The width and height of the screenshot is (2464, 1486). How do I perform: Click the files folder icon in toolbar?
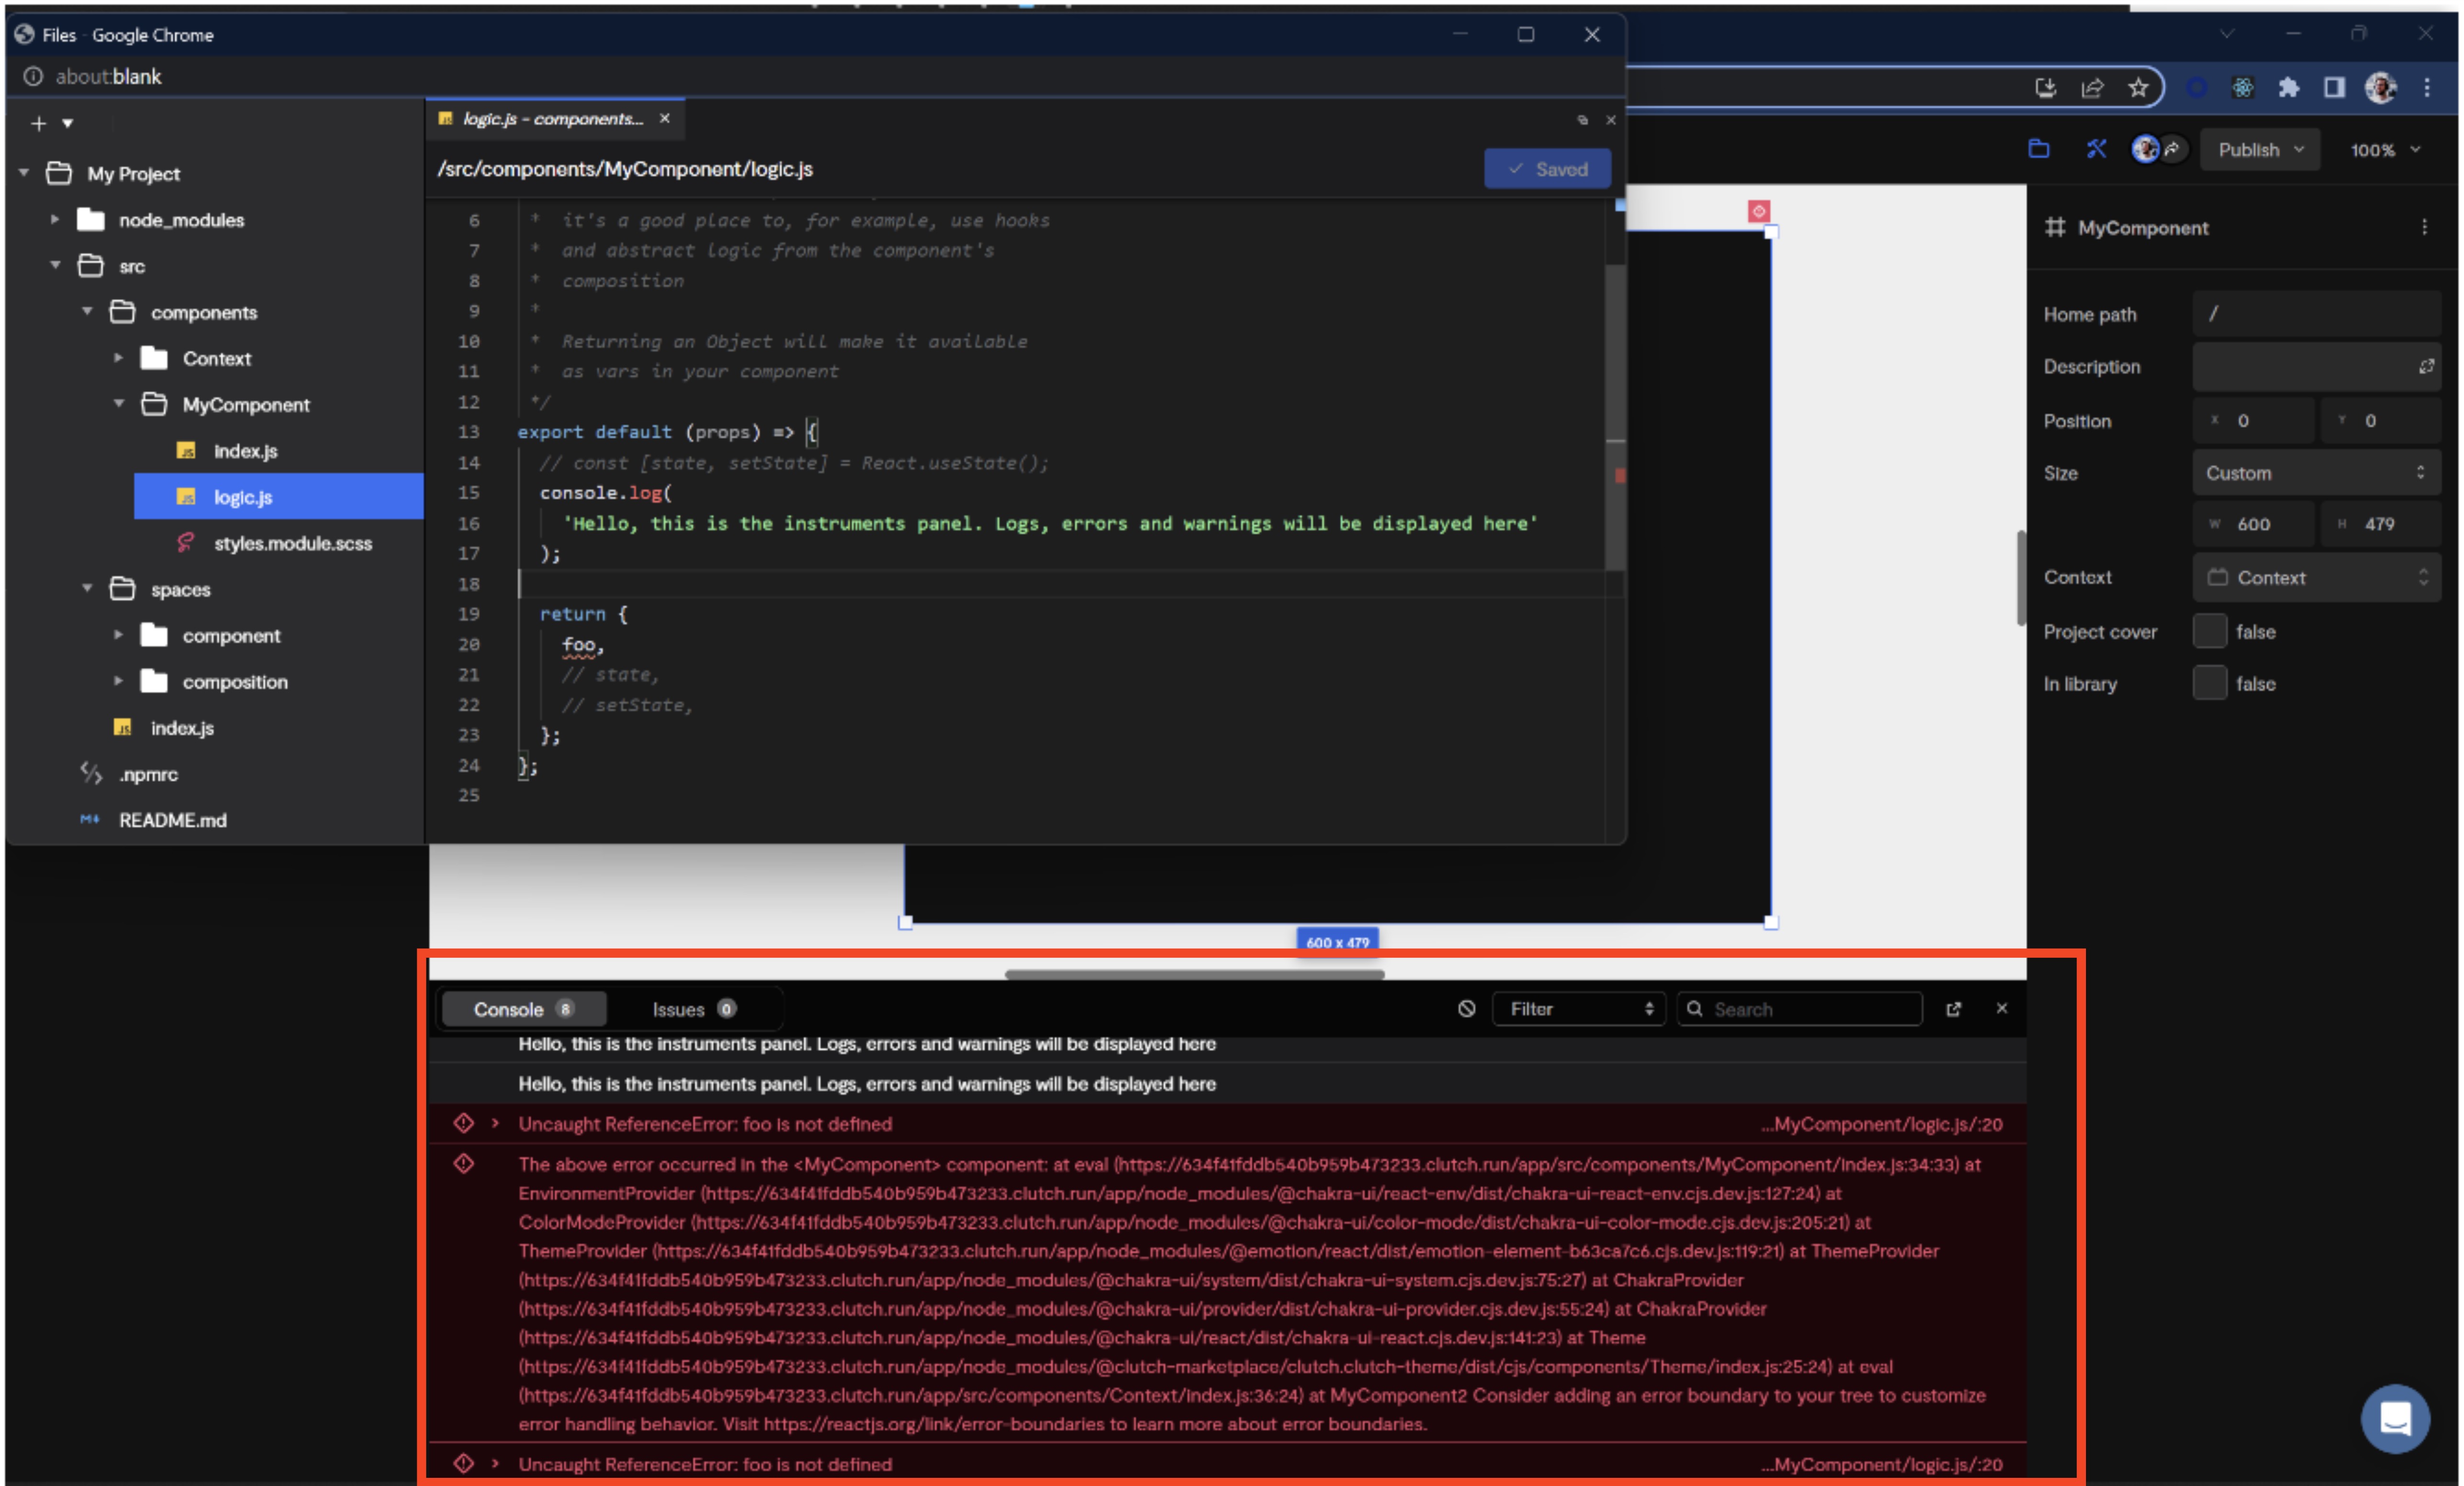pos(2038,149)
